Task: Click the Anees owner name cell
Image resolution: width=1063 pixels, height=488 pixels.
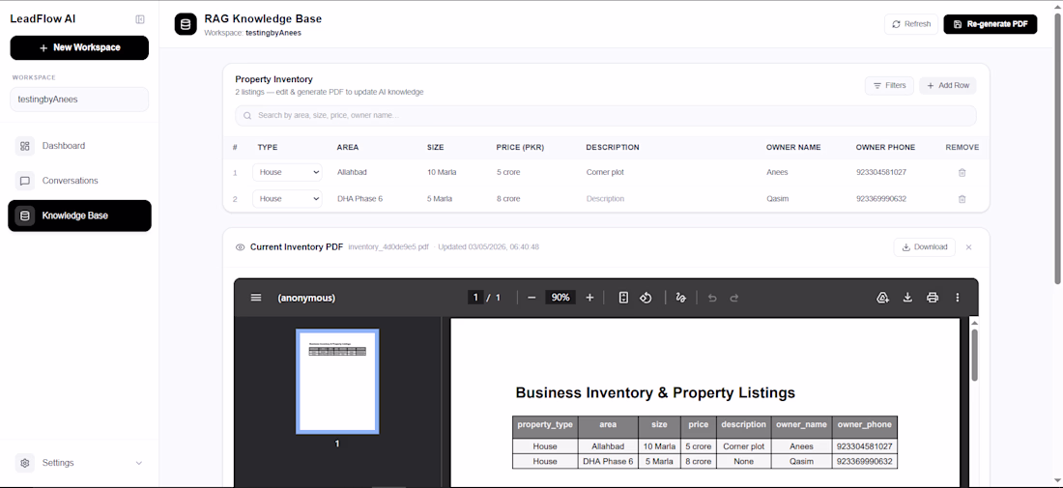Action: coord(777,172)
